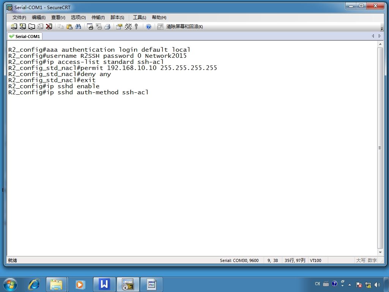Click the Reconnect session icon

pos(40,27)
